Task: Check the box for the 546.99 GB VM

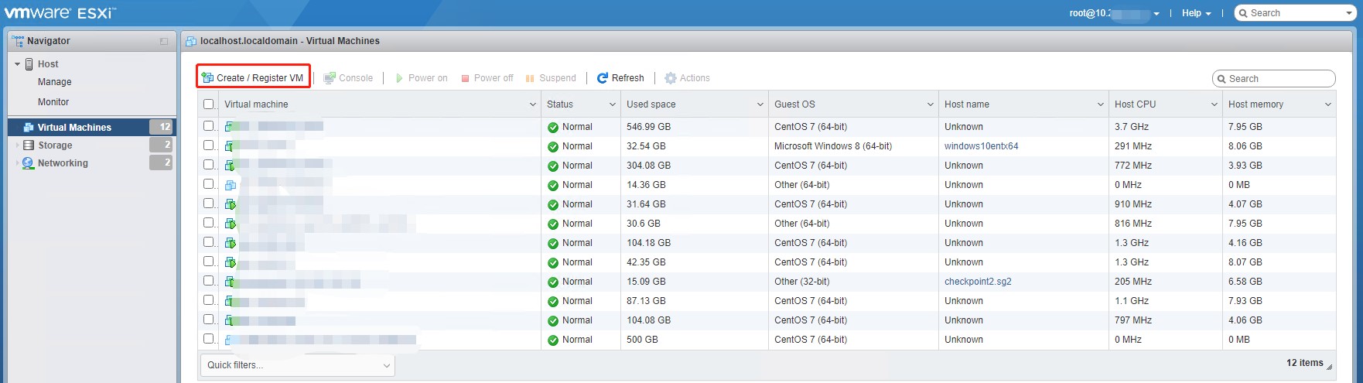Action: point(209,126)
